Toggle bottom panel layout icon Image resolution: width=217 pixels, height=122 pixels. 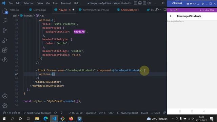(x=140, y=3)
